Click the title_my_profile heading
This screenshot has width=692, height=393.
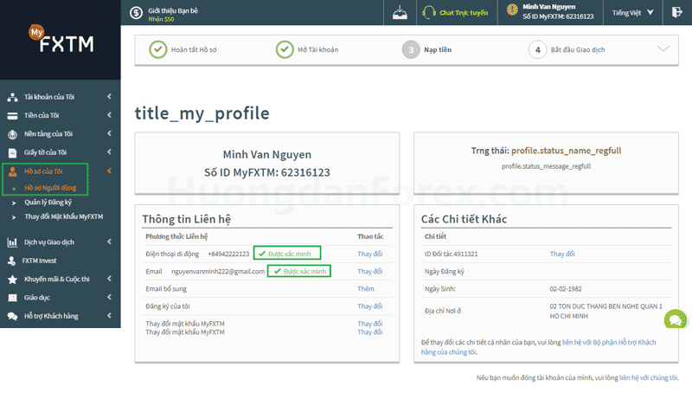point(202,113)
